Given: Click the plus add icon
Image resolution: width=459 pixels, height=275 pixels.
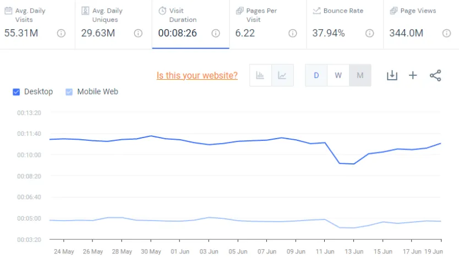Looking at the screenshot, I should 413,75.
